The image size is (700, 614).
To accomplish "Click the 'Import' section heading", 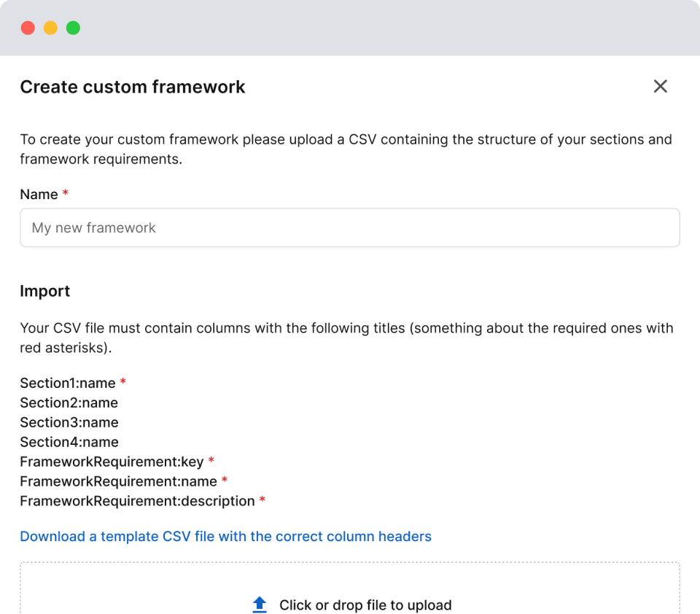I will pyautogui.click(x=45, y=291).
